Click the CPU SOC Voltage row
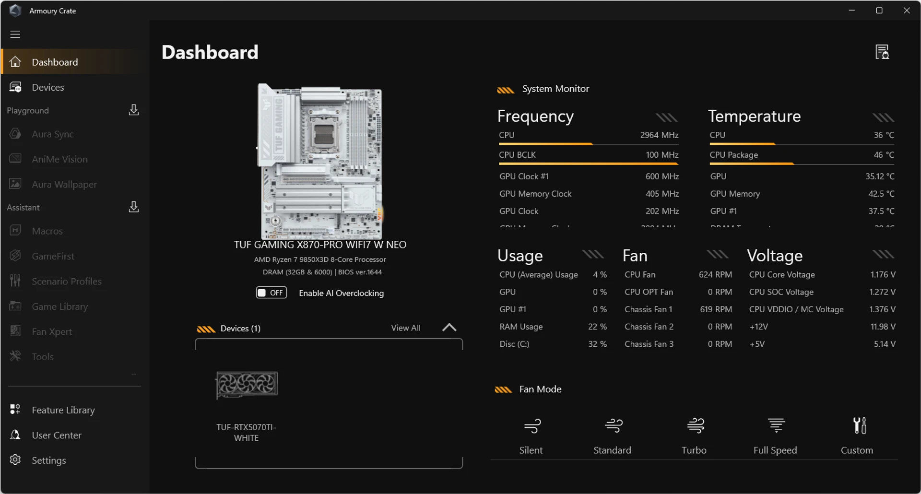Screen dimensions: 921x494 [822, 292]
